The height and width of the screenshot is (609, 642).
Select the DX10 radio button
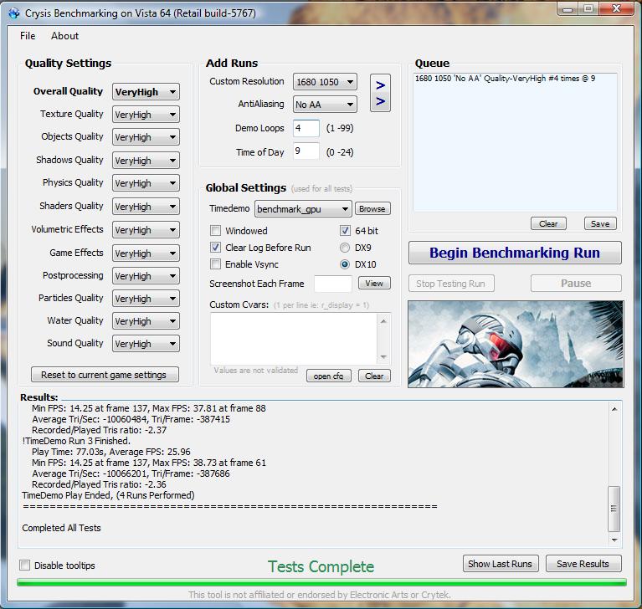(x=345, y=264)
